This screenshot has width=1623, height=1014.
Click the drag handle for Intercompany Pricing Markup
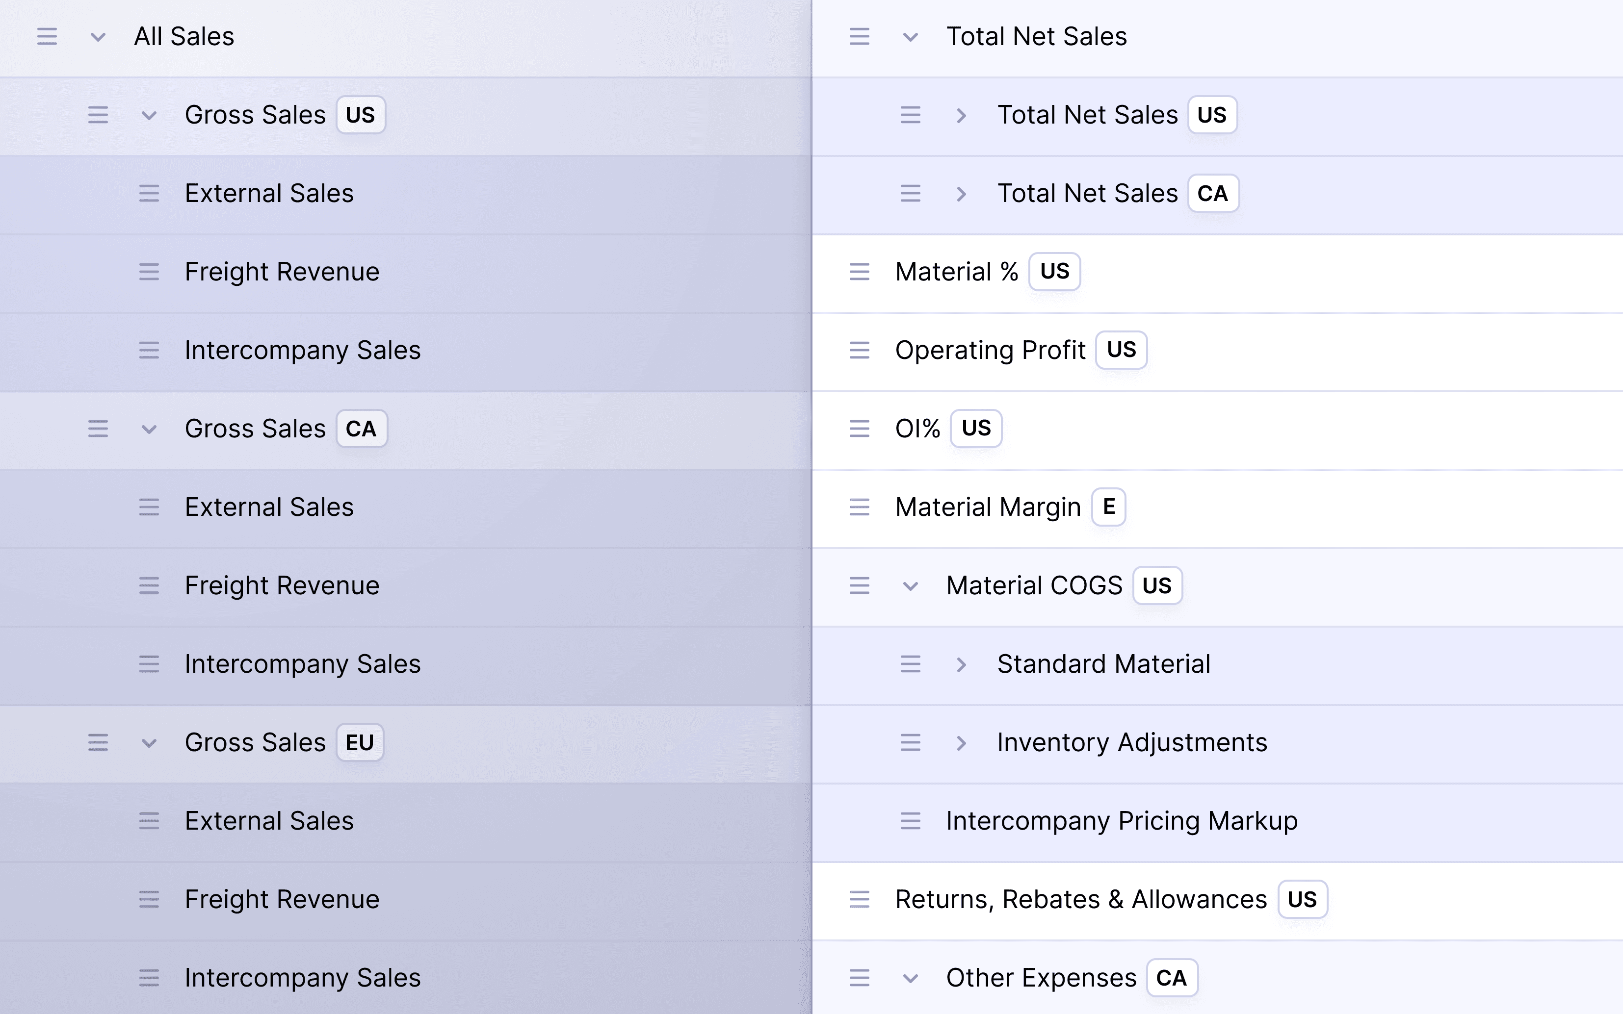[x=911, y=821]
